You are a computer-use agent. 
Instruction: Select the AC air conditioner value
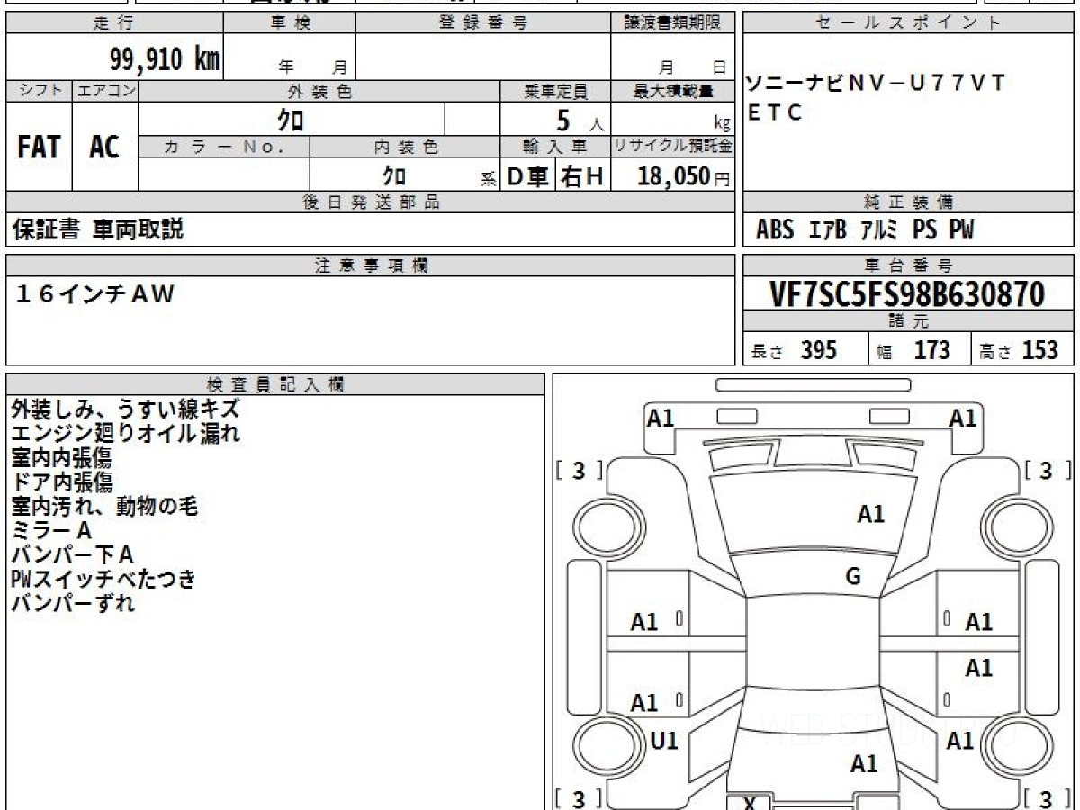[x=104, y=148]
